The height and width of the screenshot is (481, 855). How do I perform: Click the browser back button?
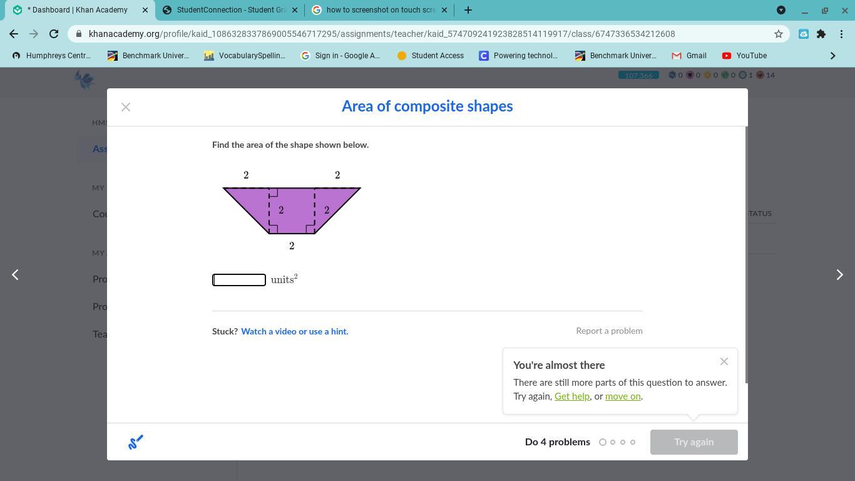[x=14, y=34]
